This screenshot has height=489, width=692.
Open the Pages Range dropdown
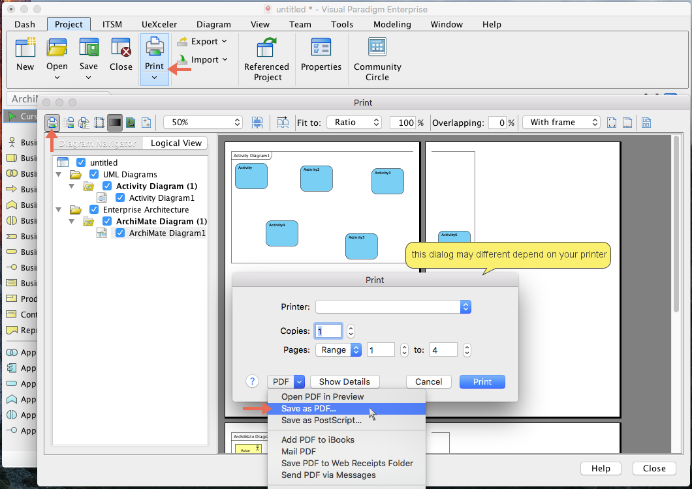point(339,349)
